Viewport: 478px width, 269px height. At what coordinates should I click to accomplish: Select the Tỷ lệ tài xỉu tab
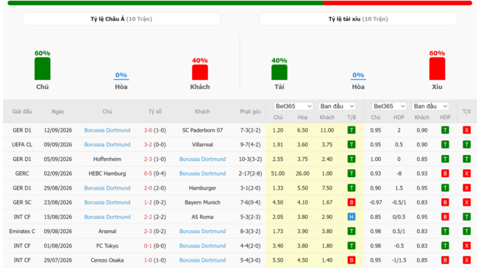(x=358, y=19)
